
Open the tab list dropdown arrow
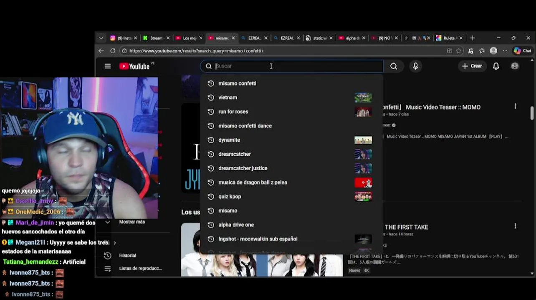pos(101,38)
